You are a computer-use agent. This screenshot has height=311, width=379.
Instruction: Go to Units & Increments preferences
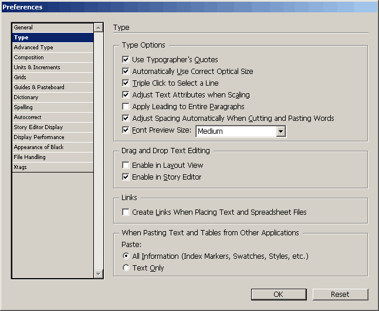tap(53, 67)
